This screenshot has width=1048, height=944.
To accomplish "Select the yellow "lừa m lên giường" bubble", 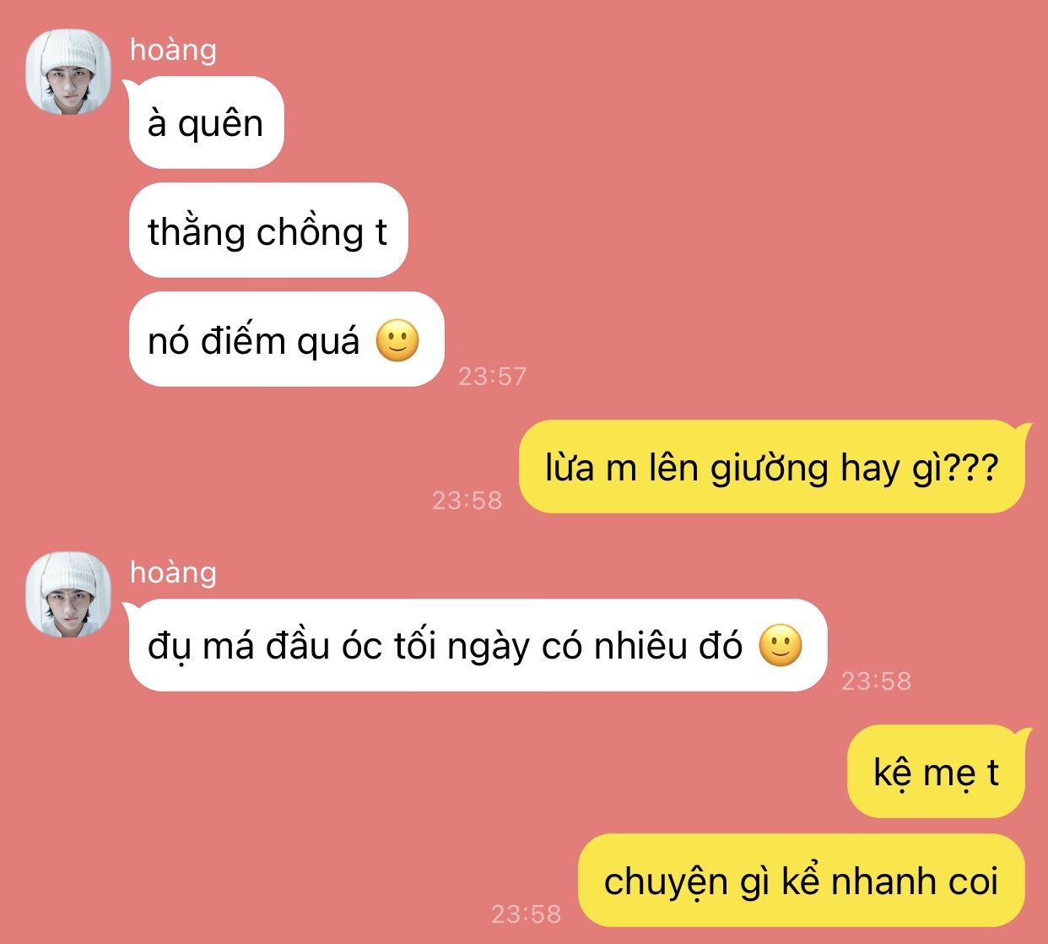I will (772, 467).
